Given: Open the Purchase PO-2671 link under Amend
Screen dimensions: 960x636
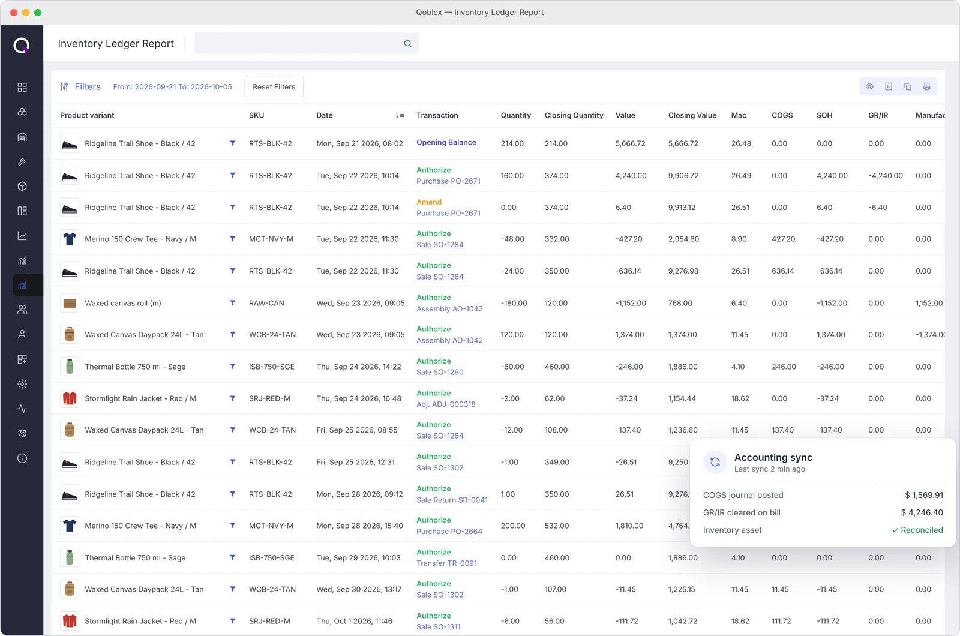Looking at the screenshot, I should [x=448, y=213].
